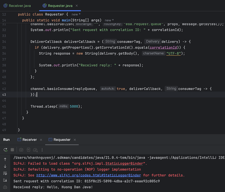The width and height of the screenshot is (225, 192).
Task: Click the 'Received reply: ' string on line 38
Action: point(97,65)
